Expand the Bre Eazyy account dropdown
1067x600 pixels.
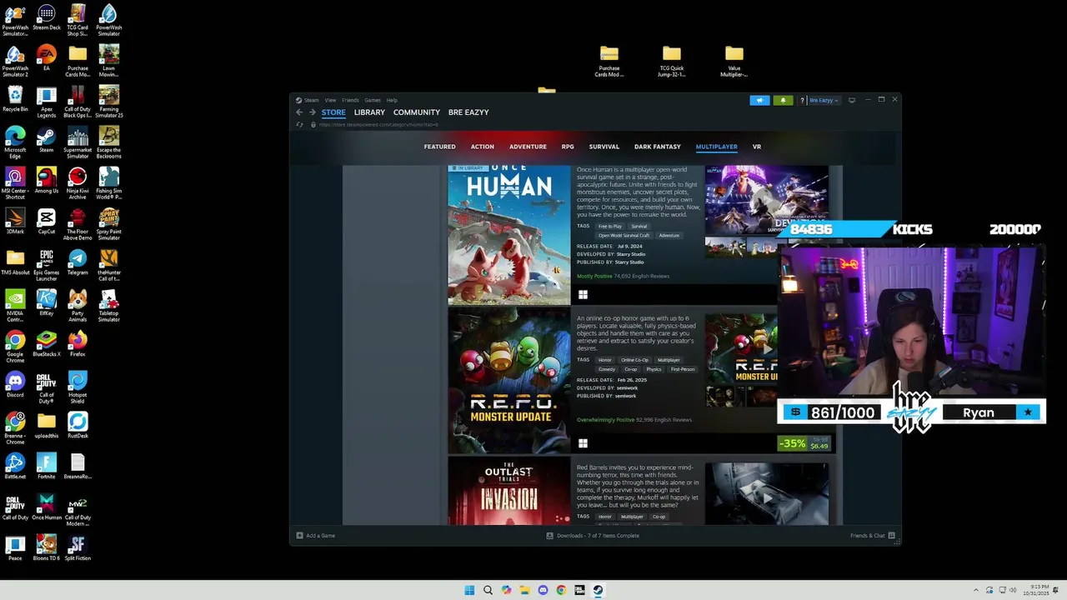(824, 100)
